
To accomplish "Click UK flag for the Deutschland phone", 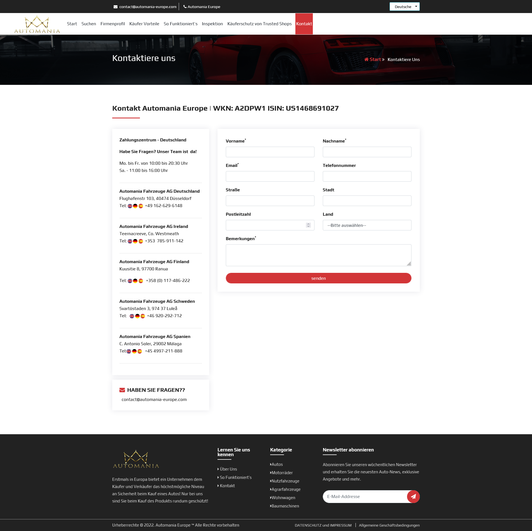I will coord(130,206).
